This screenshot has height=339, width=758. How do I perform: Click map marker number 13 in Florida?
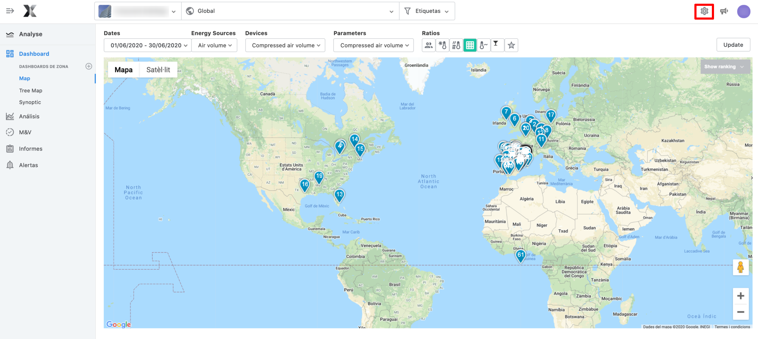point(339,195)
